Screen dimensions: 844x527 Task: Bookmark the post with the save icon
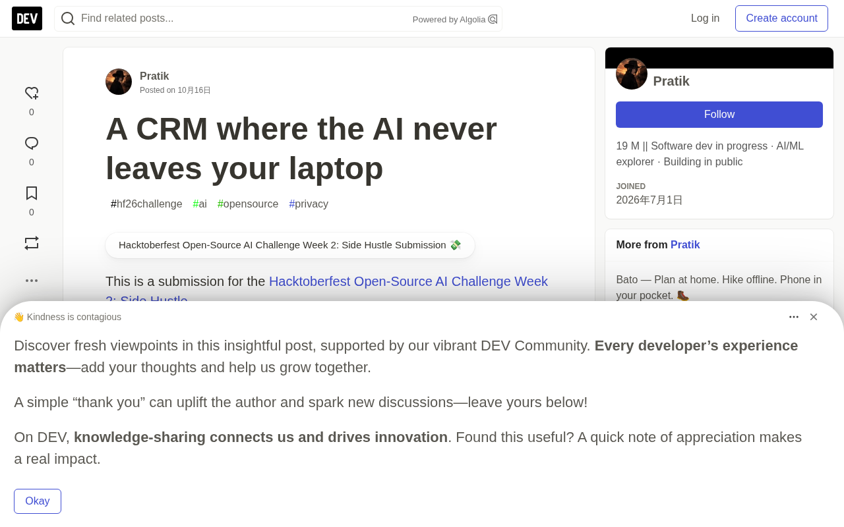32,193
